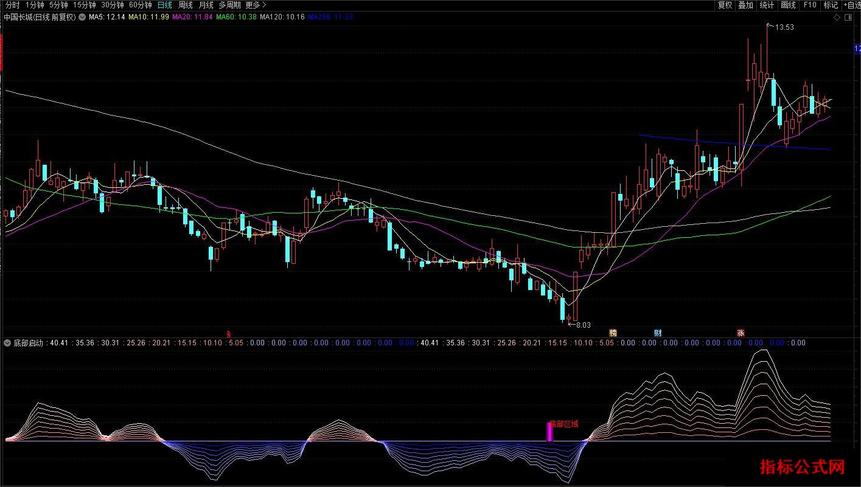Click the 榜 info marker icon
The height and width of the screenshot is (487, 861).
[613, 333]
